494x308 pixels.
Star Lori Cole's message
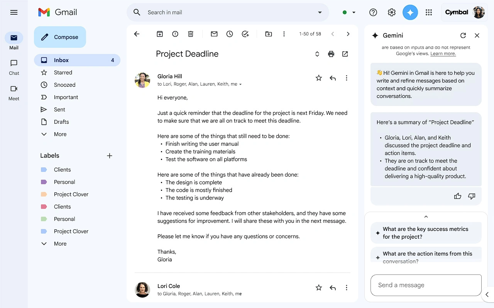[319, 288]
